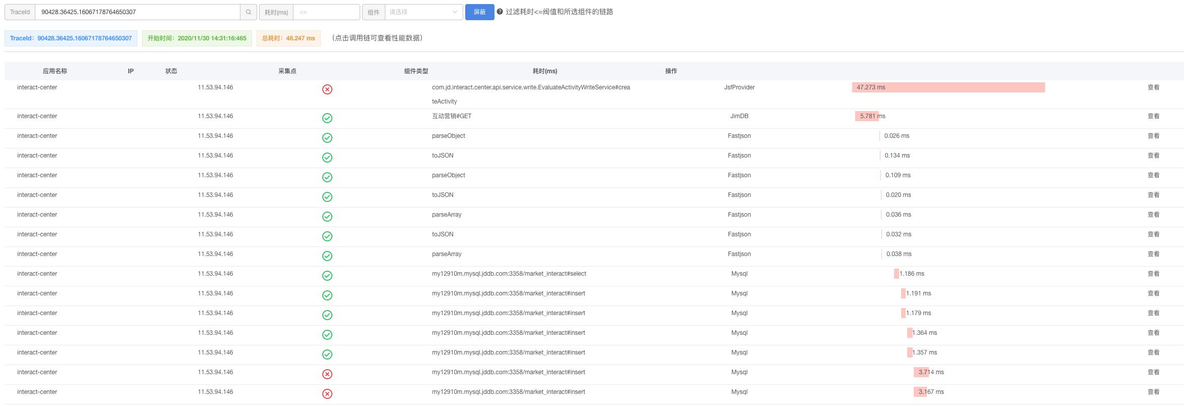
Task: Open the 组件 请选择 dropdown
Action: [x=424, y=12]
